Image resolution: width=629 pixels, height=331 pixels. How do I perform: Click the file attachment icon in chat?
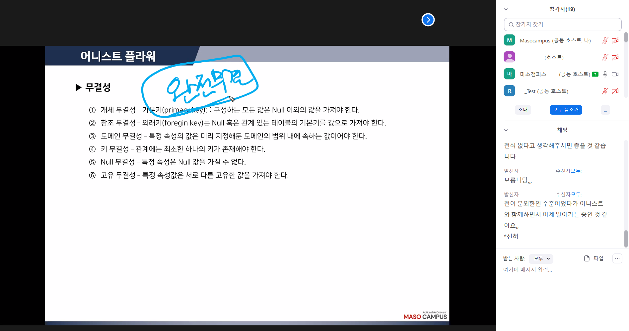point(587,258)
